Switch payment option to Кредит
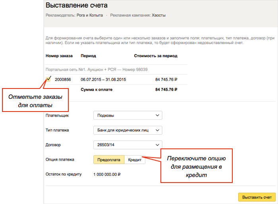278x204 pixels. click(x=135, y=160)
